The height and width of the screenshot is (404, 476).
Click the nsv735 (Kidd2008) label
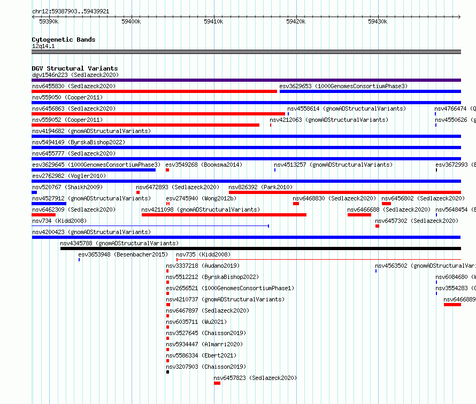(x=203, y=254)
